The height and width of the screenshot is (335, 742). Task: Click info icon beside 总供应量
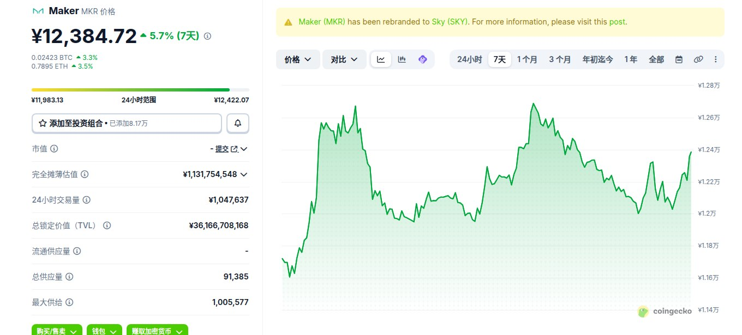coord(69,277)
